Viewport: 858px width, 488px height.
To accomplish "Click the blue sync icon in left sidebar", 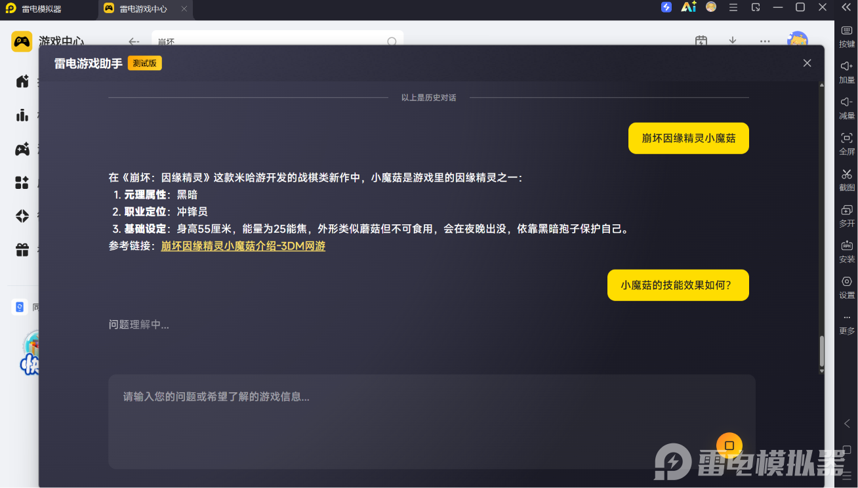I will pyautogui.click(x=20, y=307).
